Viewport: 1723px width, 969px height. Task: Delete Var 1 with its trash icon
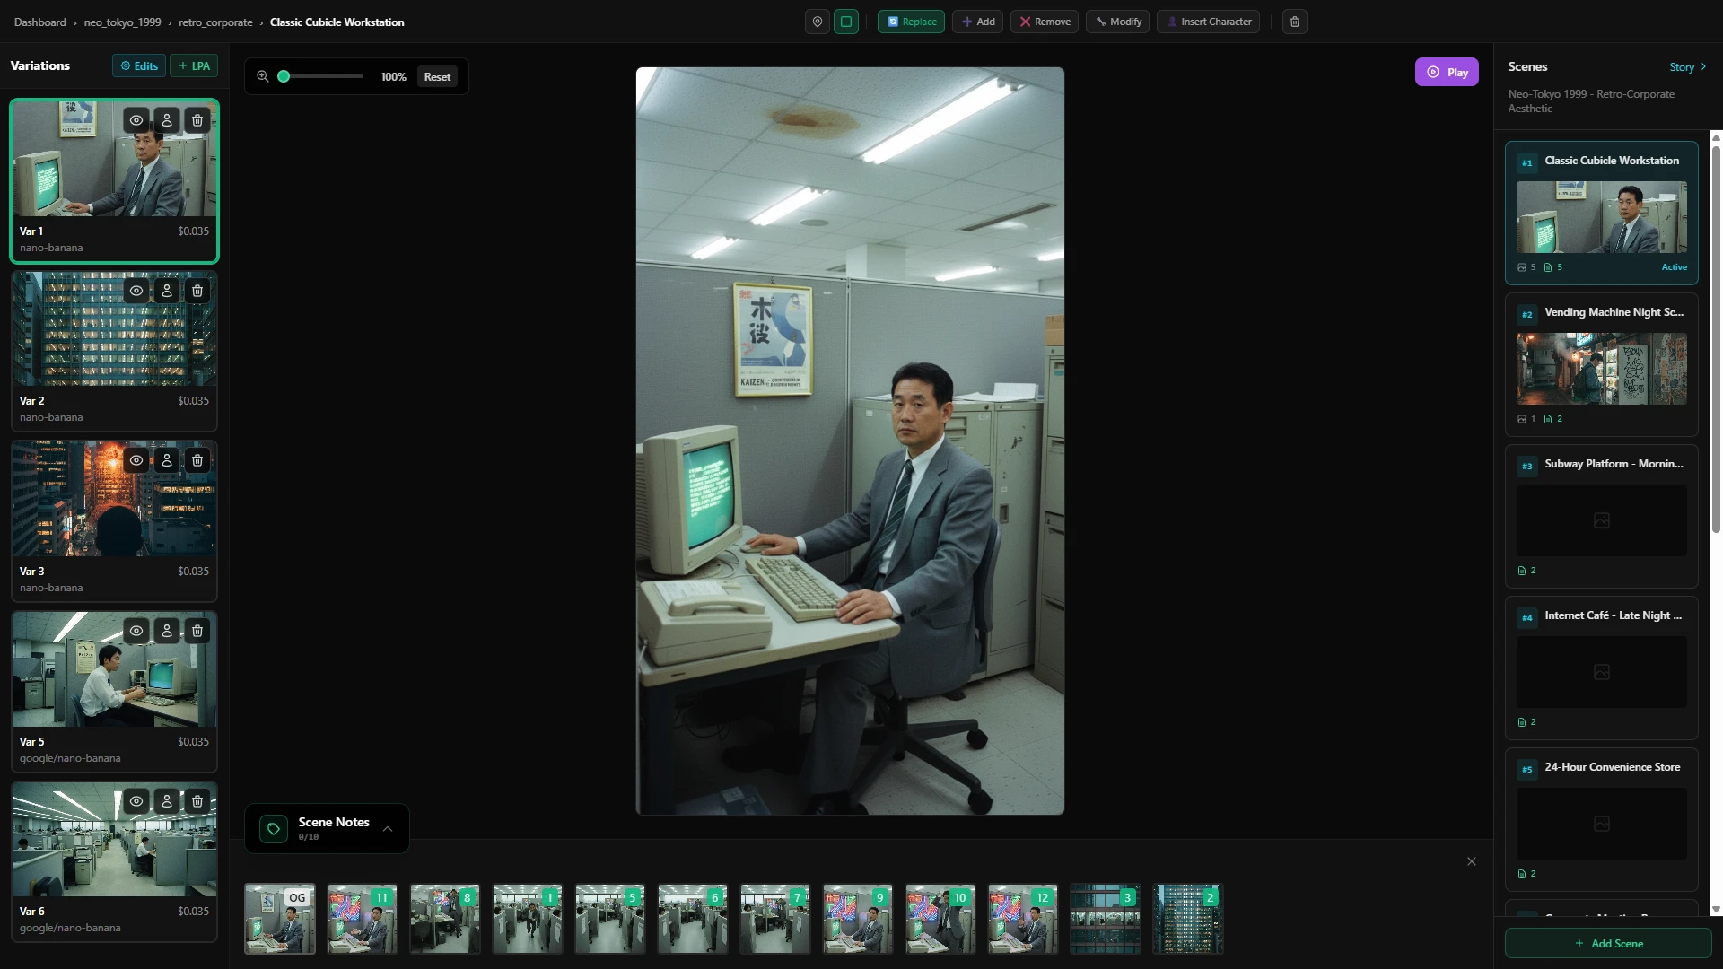(x=197, y=120)
